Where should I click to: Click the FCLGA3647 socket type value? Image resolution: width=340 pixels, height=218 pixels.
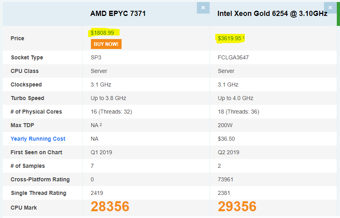click(233, 57)
